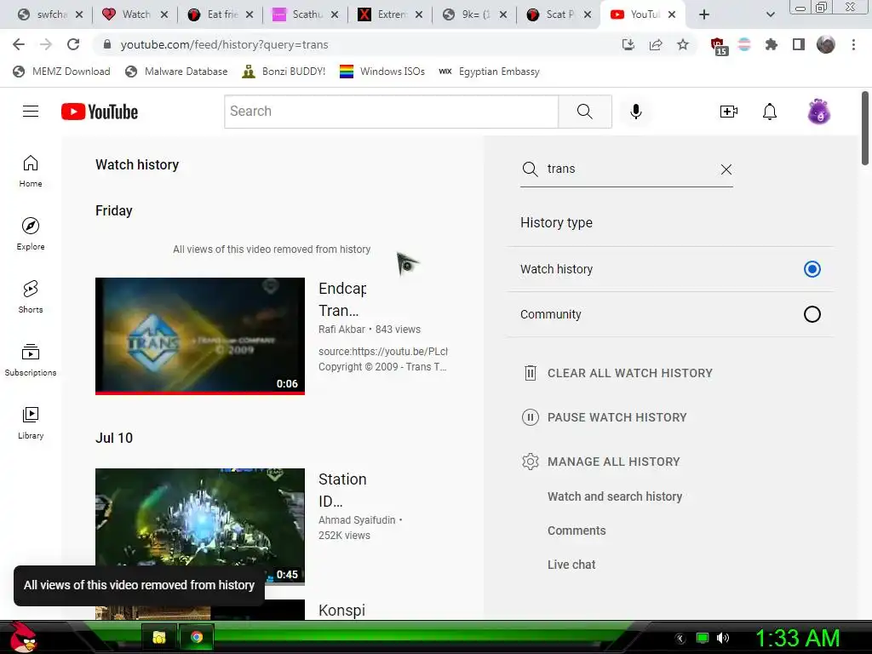Click the Chrome profile avatar

coord(826,44)
